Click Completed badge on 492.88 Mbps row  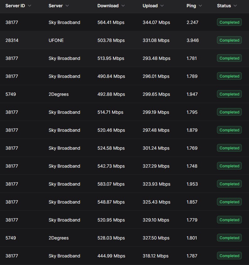click(229, 94)
